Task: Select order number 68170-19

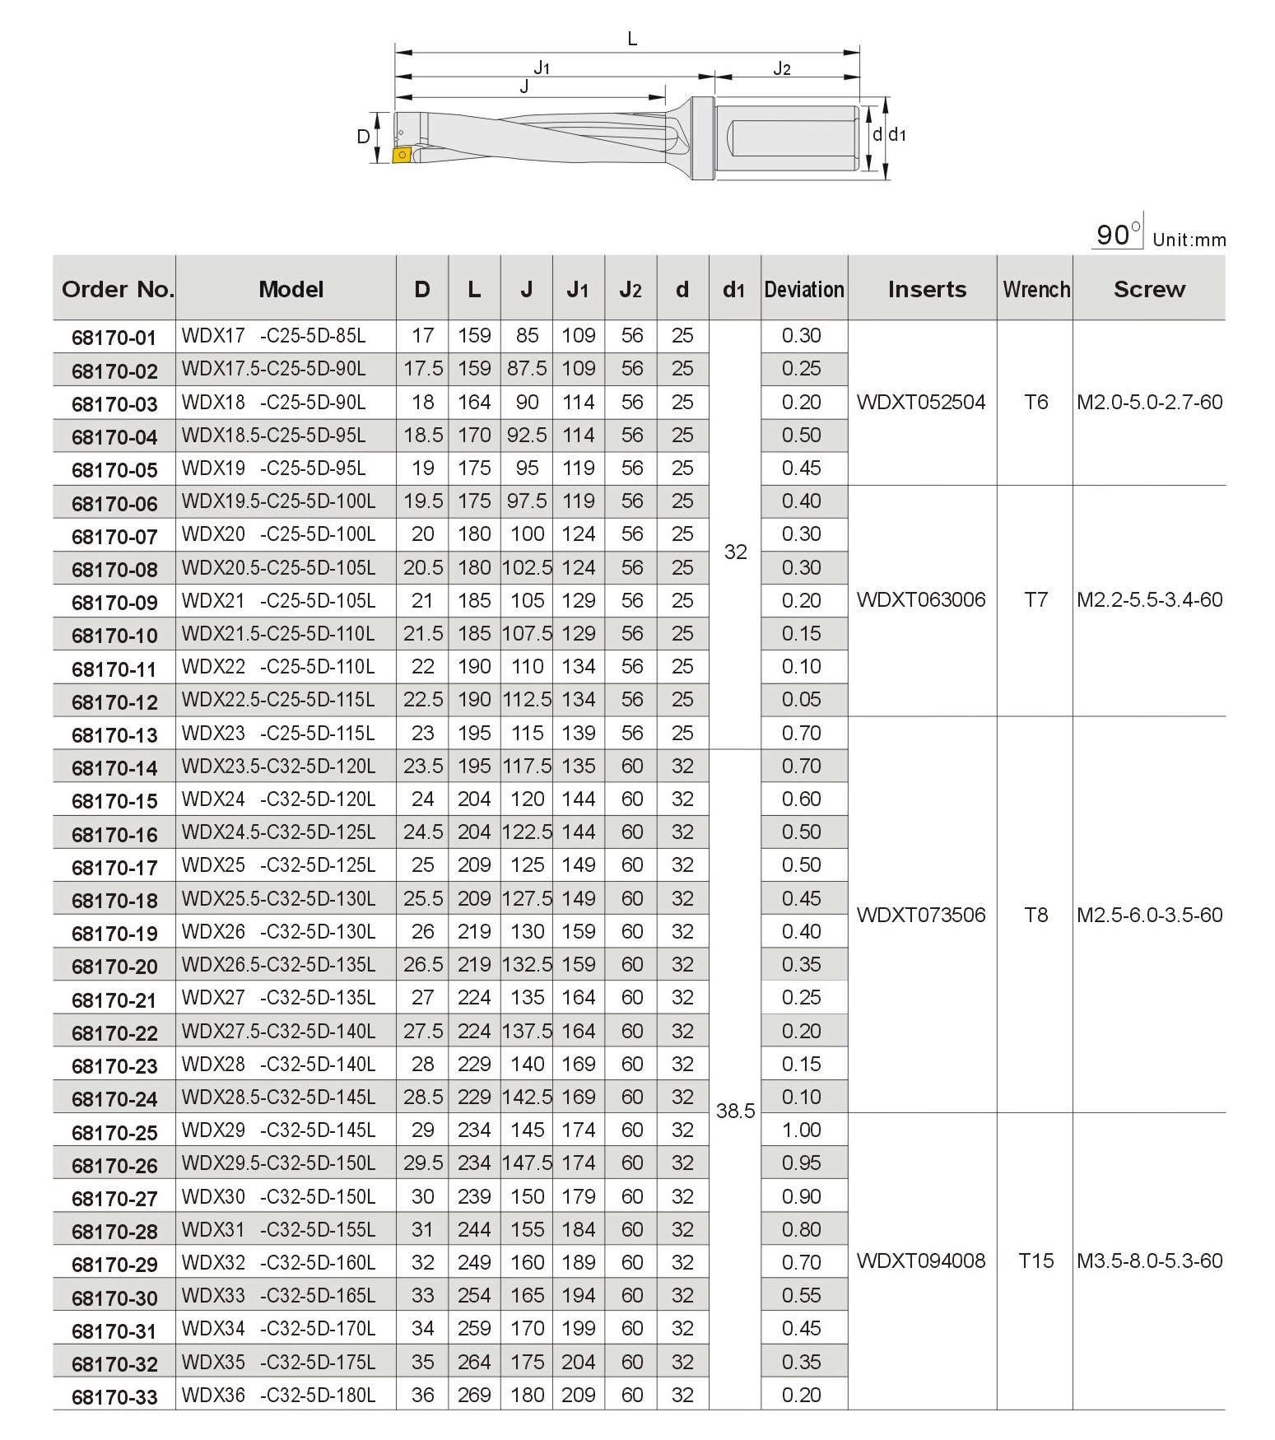Action: pyautogui.click(x=114, y=933)
